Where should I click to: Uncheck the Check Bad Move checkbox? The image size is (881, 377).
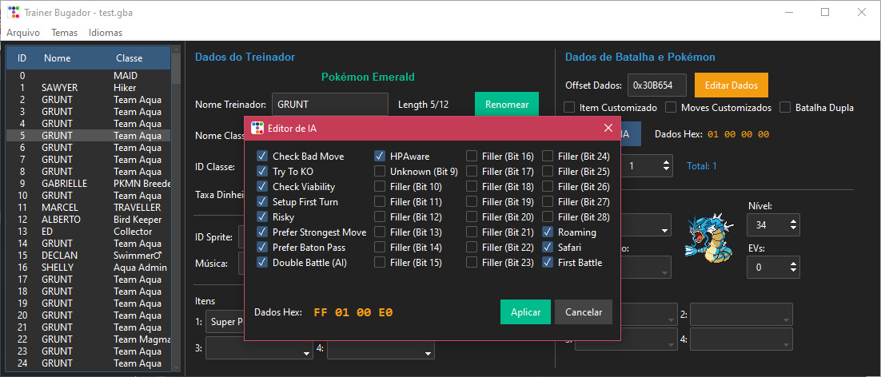[x=262, y=156]
